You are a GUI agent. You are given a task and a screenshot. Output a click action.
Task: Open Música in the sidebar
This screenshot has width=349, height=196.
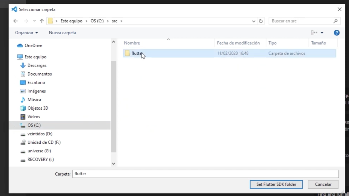pyautogui.click(x=34, y=99)
